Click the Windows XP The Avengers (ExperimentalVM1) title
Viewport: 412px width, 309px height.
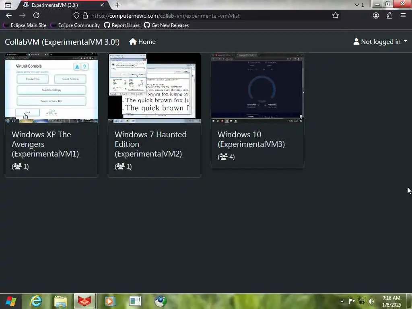click(45, 144)
